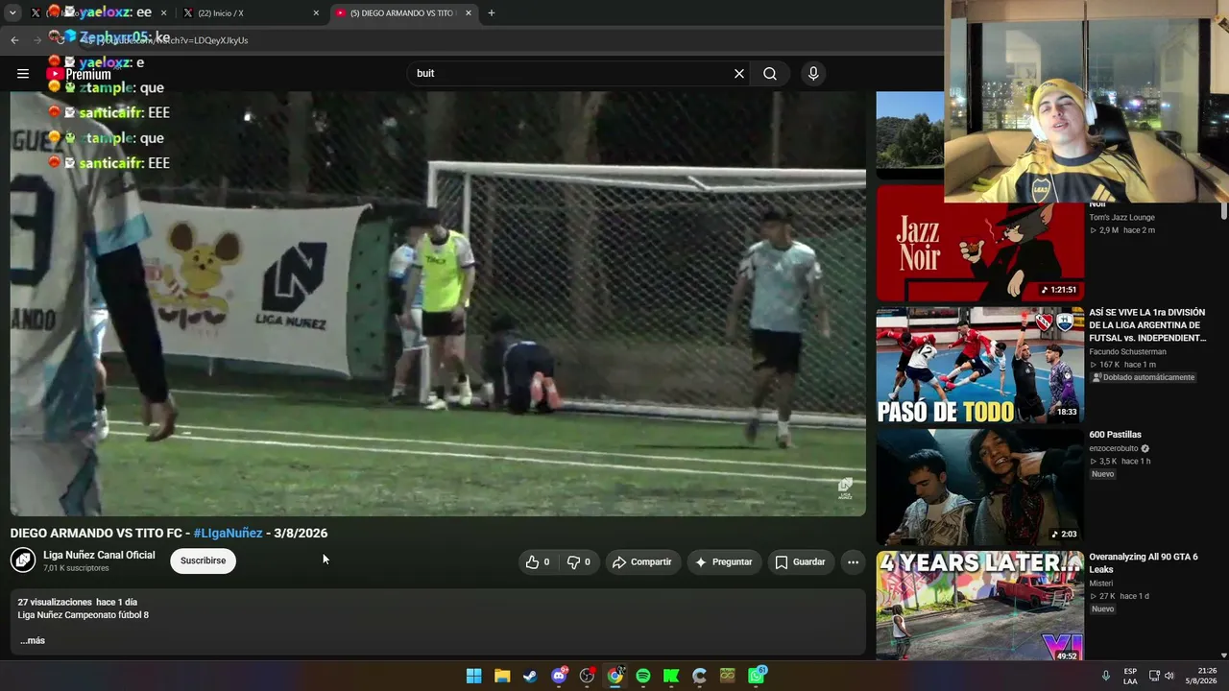This screenshot has height=691, width=1229.
Task: Open the Liga Nuñez watermark on the video
Action: (x=845, y=488)
